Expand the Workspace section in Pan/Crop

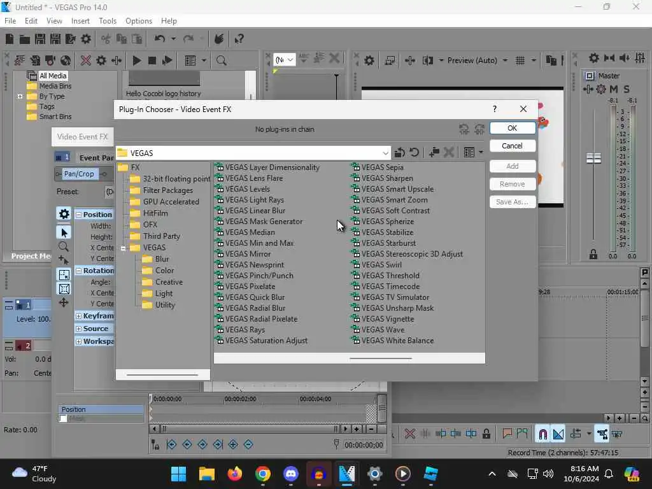pyautogui.click(x=78, y=341)
